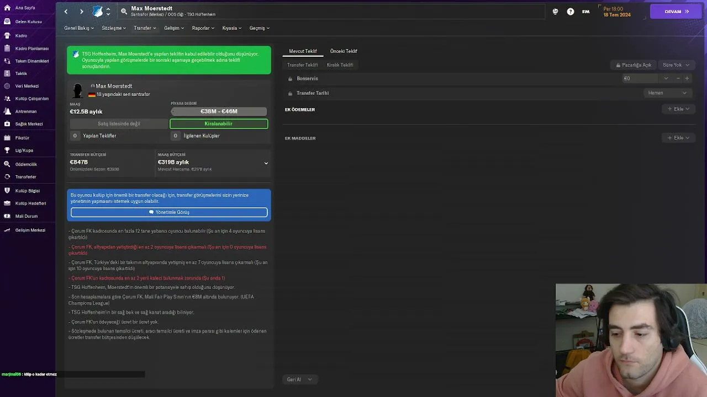Screen dimensions: 707x397
Task: Go to Kadro squad shirt icon
Action: pyautogui.click(x=7, y=35)
